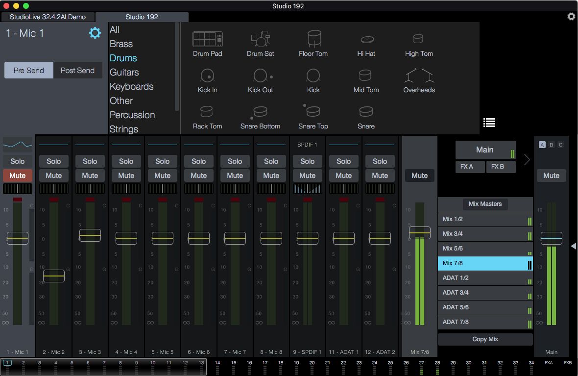
Task: Select Mix 5/6 in the mix list
Action: pyautogui.click(x=485, y=249)
